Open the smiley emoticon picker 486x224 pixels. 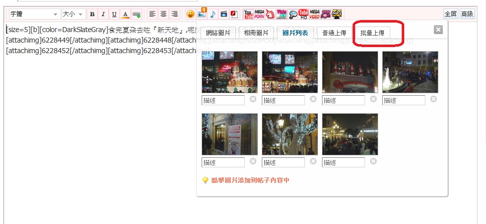pos(190,14)
